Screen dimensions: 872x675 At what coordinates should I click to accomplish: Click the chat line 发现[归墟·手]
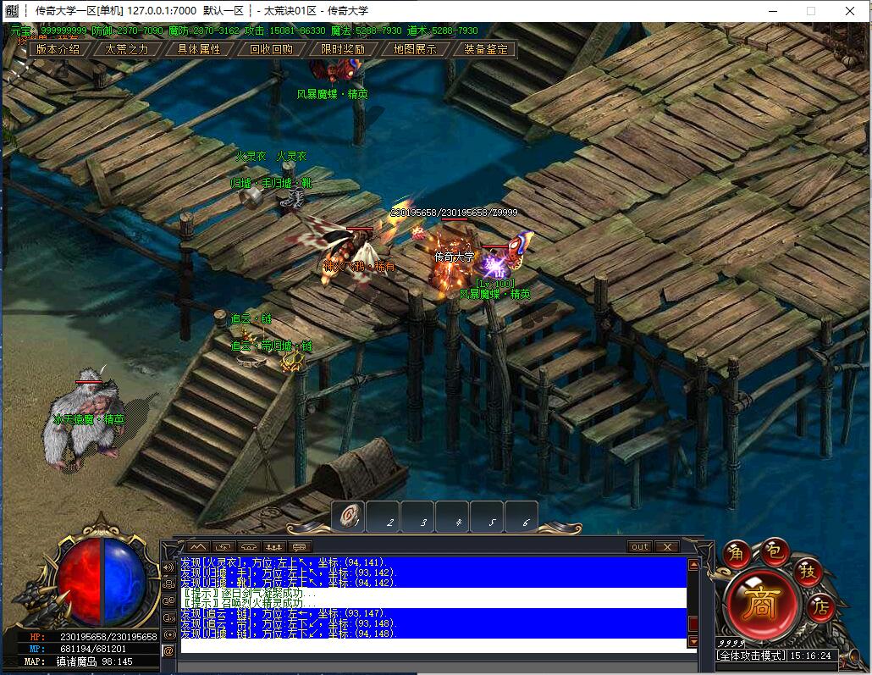[288, 572]
